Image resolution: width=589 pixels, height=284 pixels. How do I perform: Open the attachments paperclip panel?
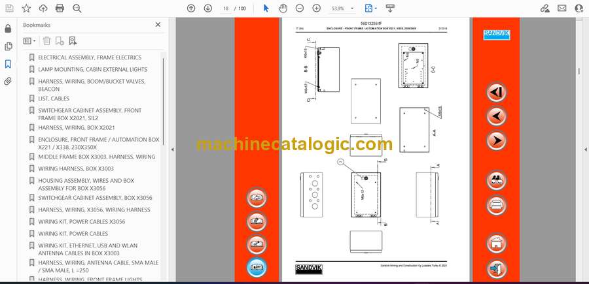8,82
